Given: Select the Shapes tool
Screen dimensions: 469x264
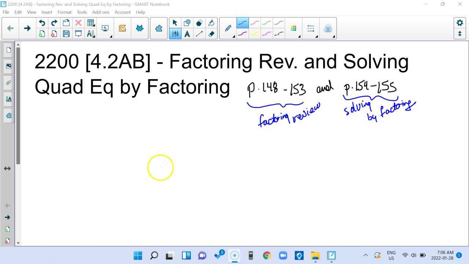Looking at the screenshot, I should 187,23.
